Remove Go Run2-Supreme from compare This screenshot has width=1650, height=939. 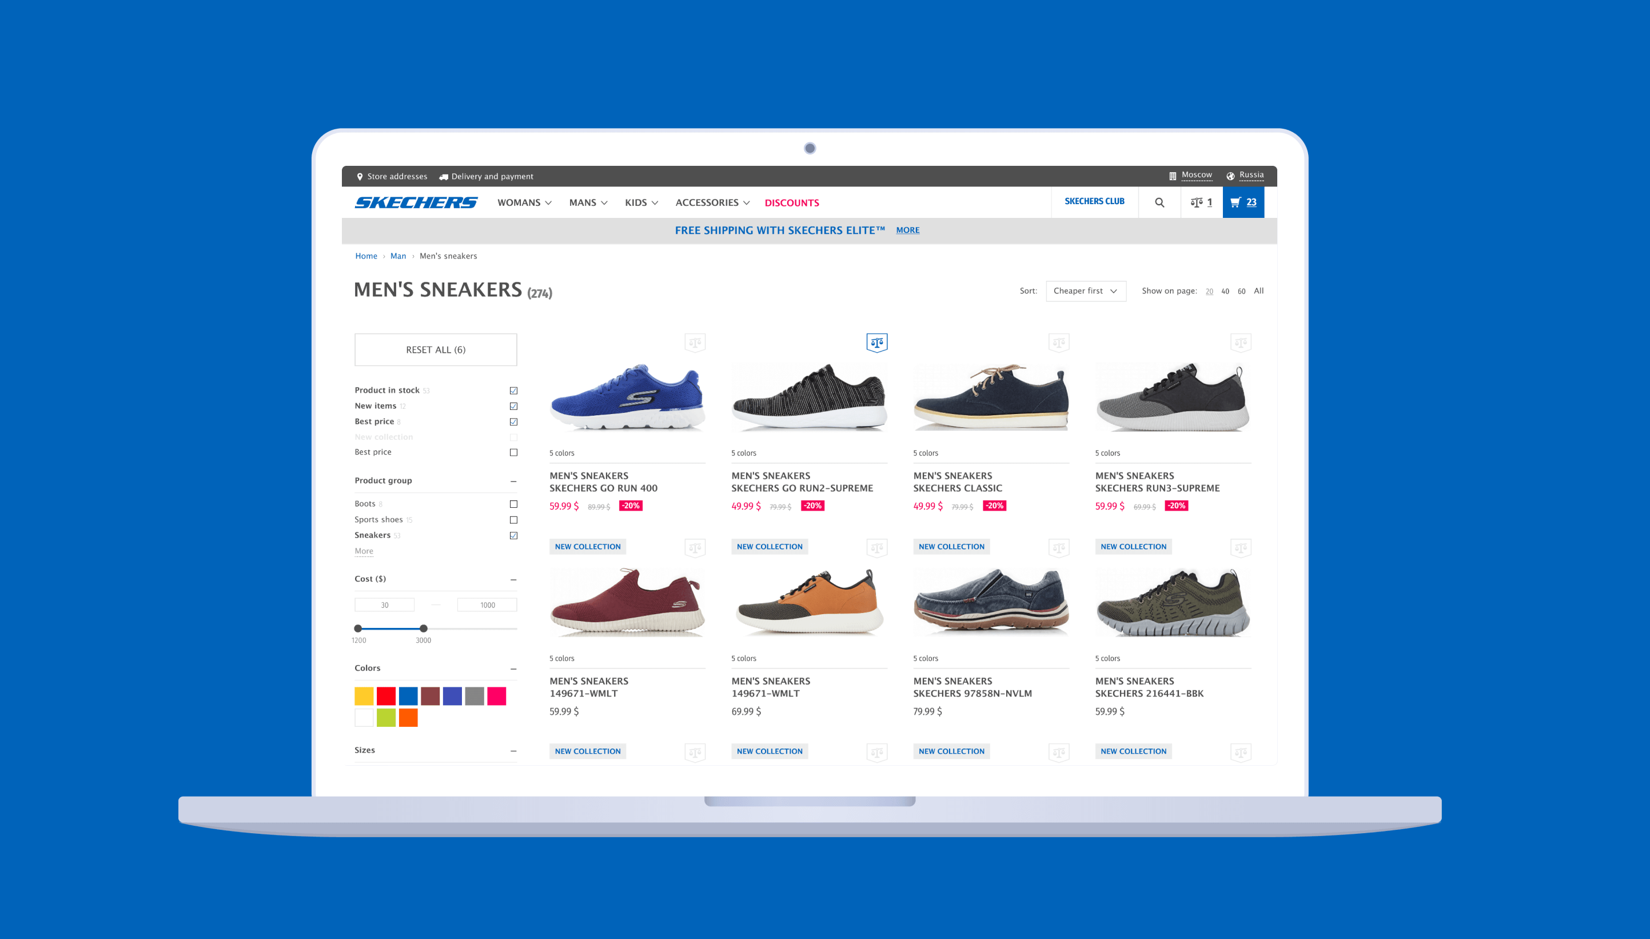[876, 343]
